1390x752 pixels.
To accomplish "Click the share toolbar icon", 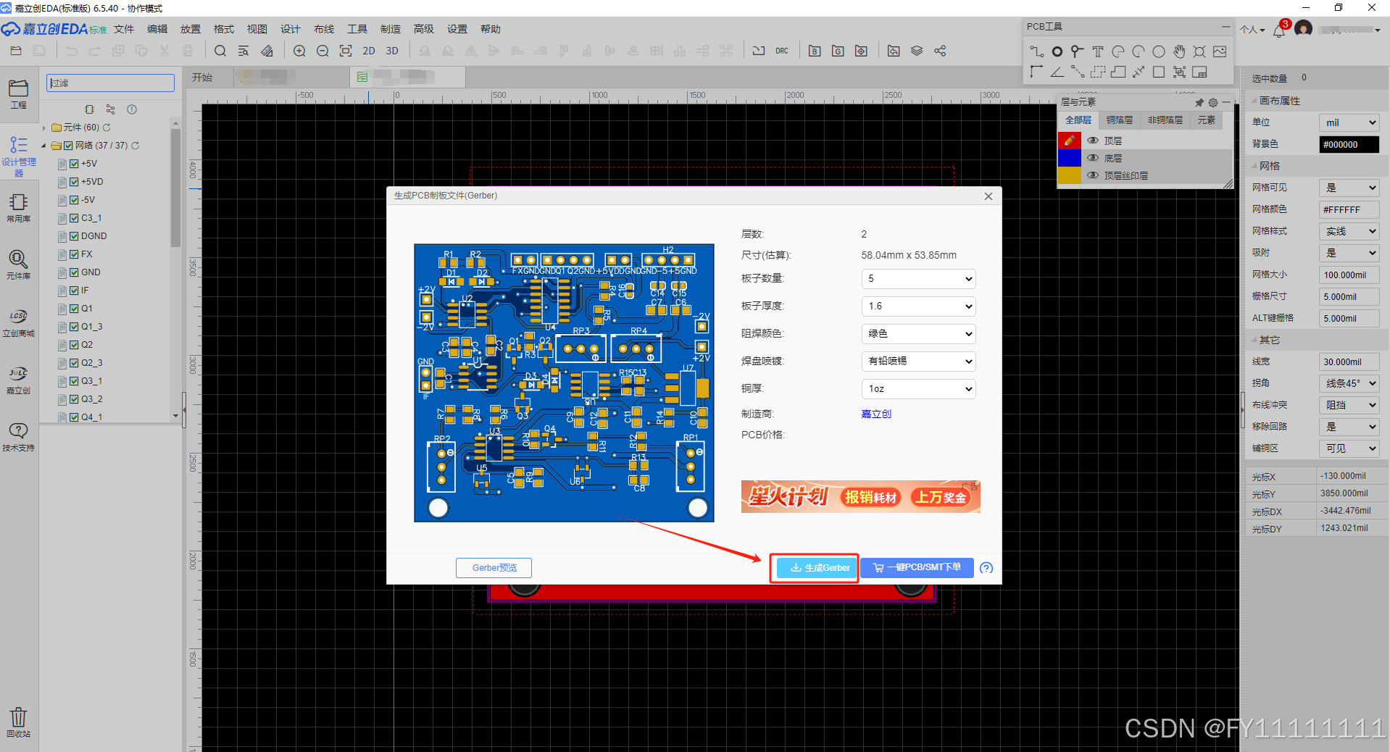I will tap(940, 51).
